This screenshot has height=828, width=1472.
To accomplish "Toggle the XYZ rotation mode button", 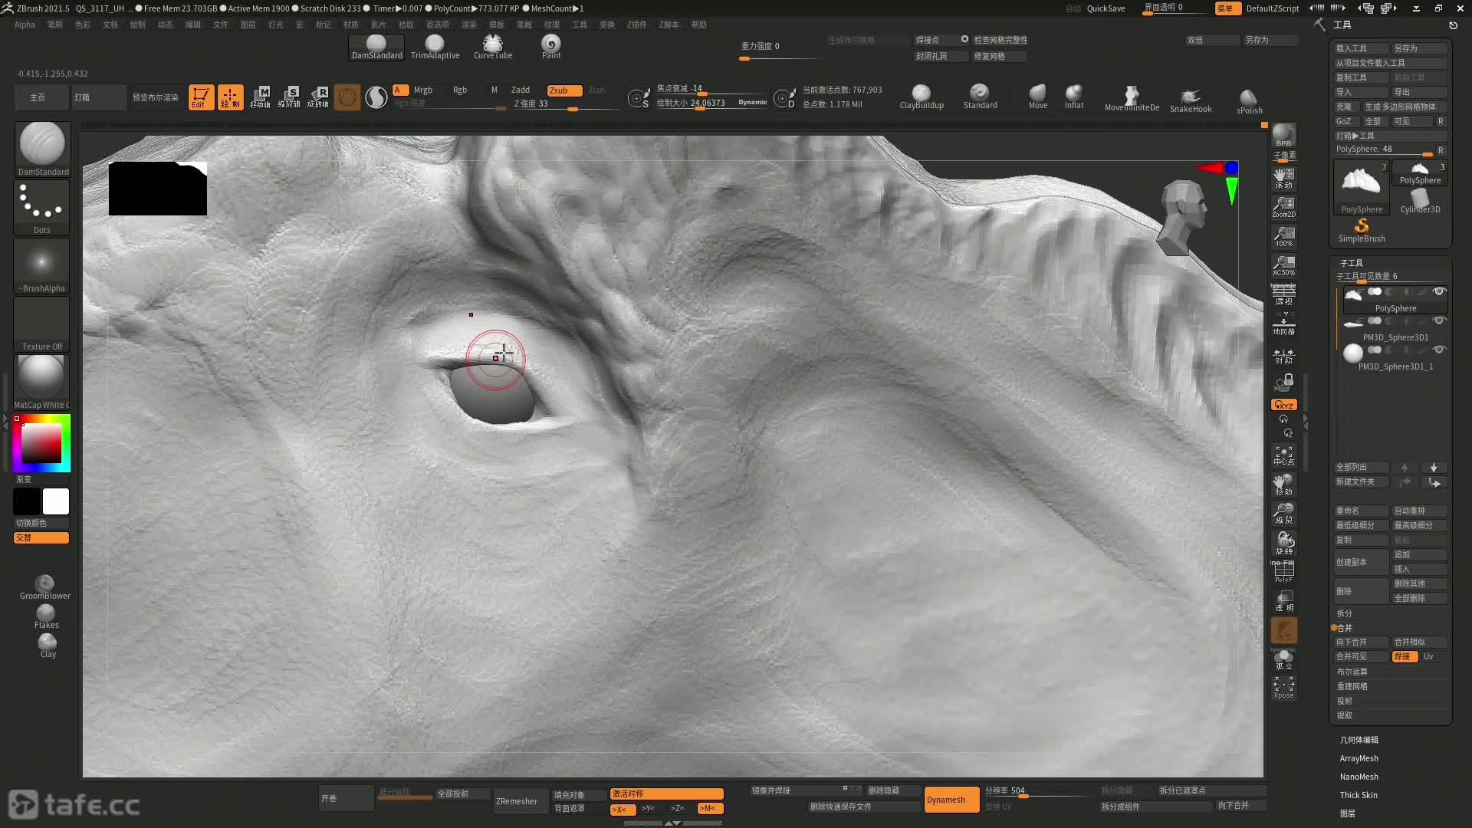I will point(1283,405).
